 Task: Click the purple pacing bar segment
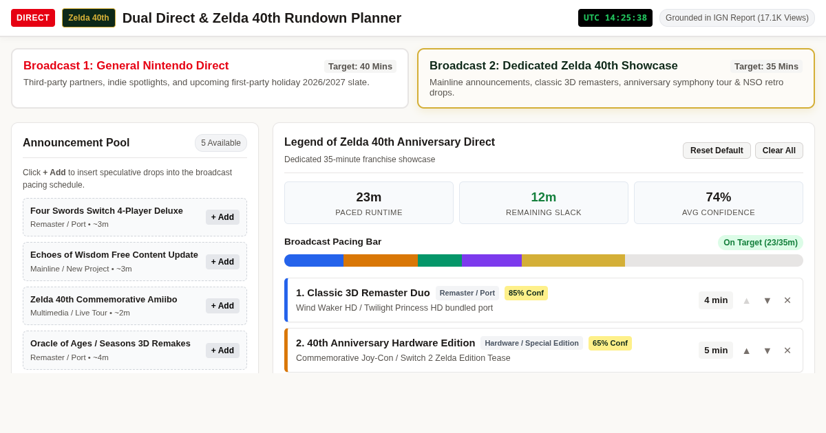492,260
